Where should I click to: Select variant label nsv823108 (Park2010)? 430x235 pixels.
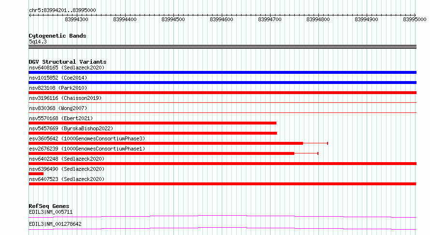point(58,88)
